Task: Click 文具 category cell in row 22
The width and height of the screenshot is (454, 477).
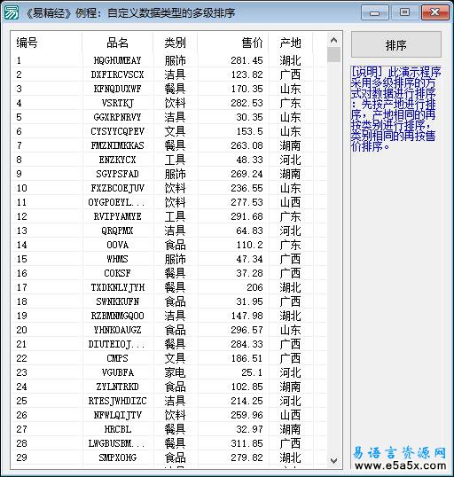Action: (x=175, y=358)
